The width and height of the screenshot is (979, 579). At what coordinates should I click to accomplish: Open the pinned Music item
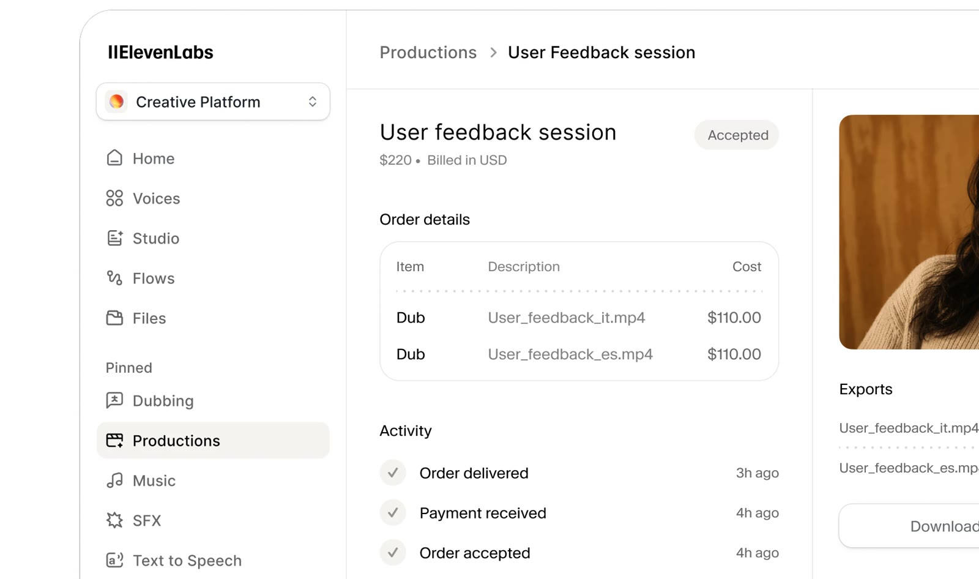point(213,480)
